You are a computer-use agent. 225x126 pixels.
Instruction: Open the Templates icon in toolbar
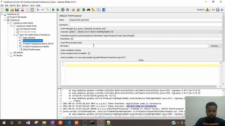tap(7, 10)
